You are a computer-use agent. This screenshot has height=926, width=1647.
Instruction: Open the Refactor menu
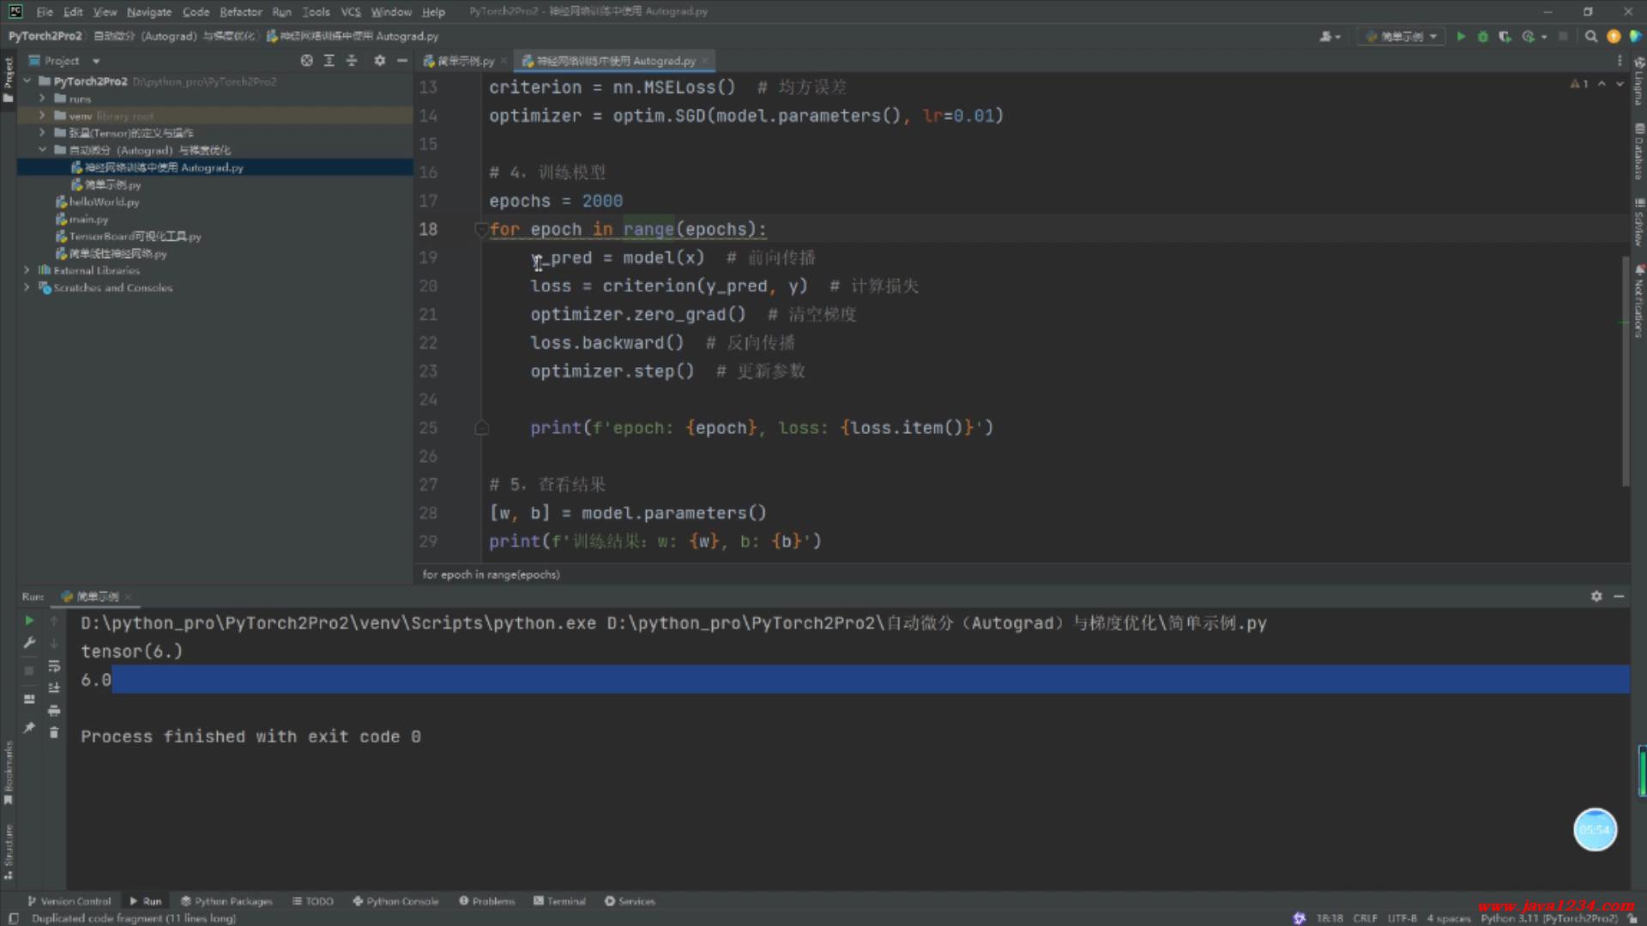tap(240, 12)
